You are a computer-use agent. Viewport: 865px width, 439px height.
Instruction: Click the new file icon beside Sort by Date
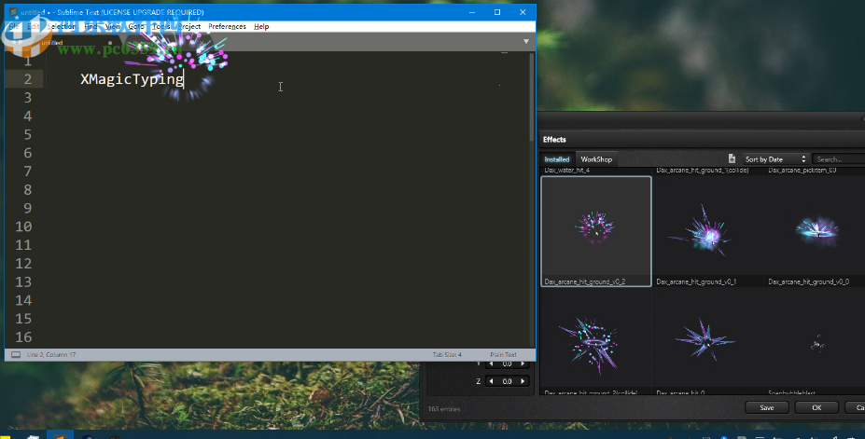pos(732,159)
